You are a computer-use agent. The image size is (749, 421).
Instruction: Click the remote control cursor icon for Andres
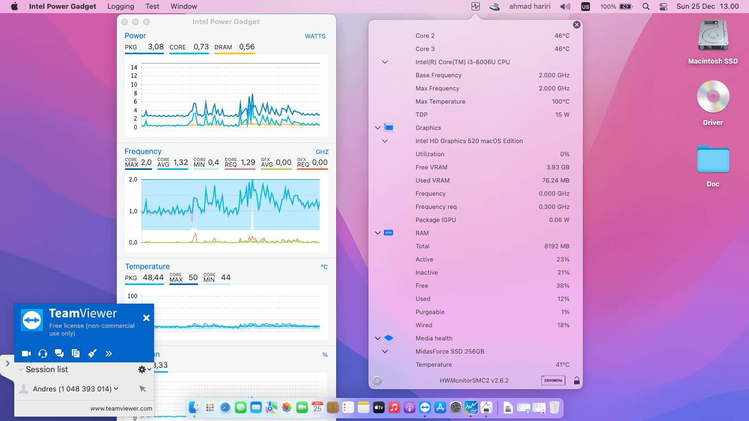pos(143,389)
